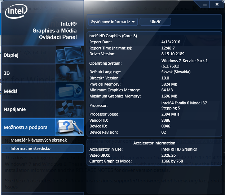Click Video BIOS value 2026.26
Screen dimensions: 225x195
168,155
